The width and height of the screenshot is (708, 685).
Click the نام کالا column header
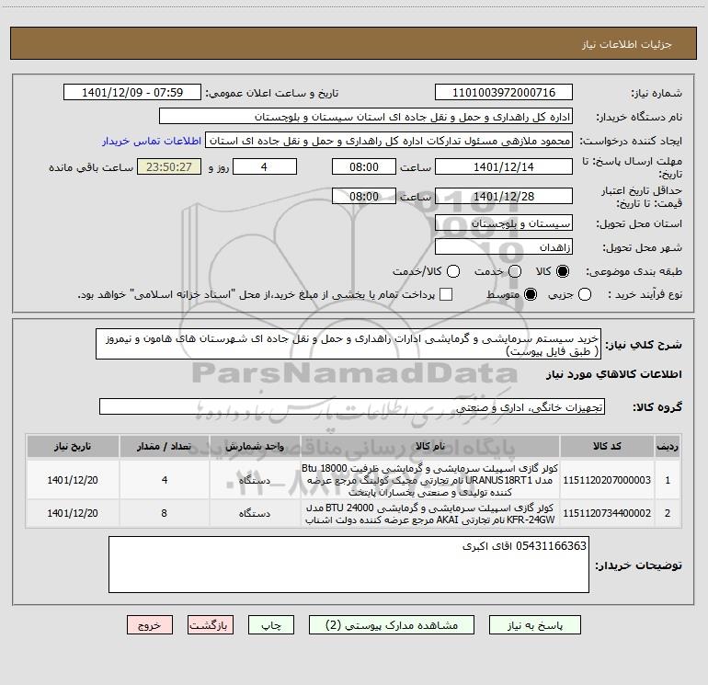[430, 446]
